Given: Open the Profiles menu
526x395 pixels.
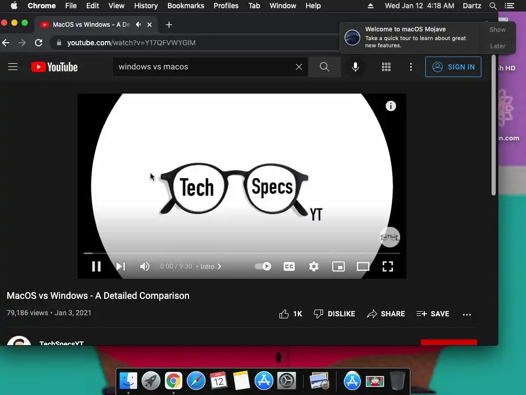Looking at the screenshot, I should click(226, 6).
